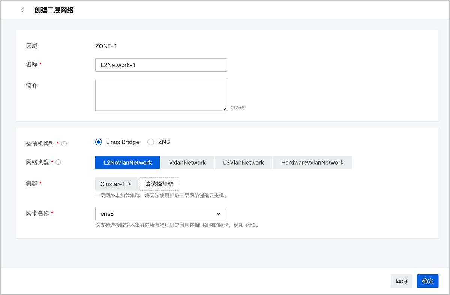The image size is (450, 295).
Task: Click the 网卡名称 field label
Action: click(x=37, y=213)
